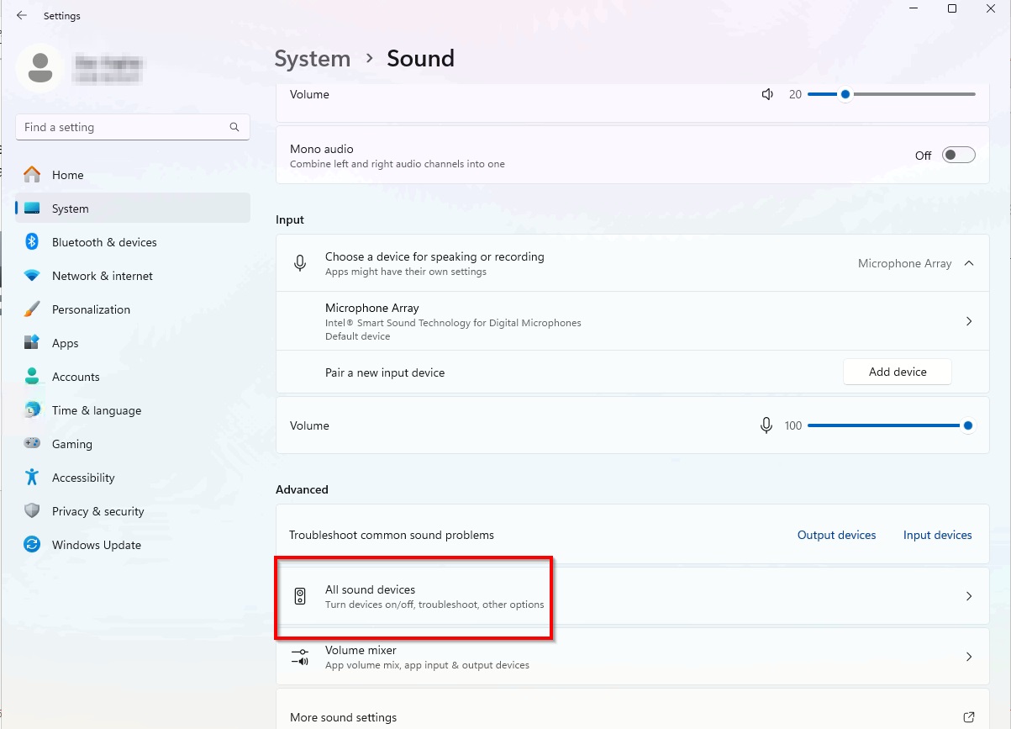Select Personalization in the sidebar

click(x=91, y=309)
